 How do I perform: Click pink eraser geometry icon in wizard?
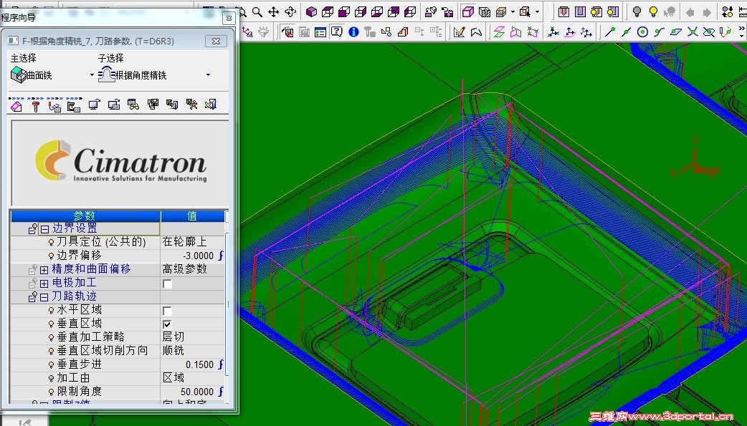[x=16, y=105]
